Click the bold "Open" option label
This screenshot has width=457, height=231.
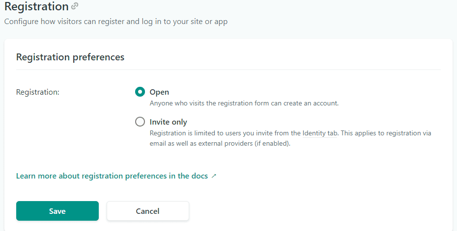[x=159, y=92]
